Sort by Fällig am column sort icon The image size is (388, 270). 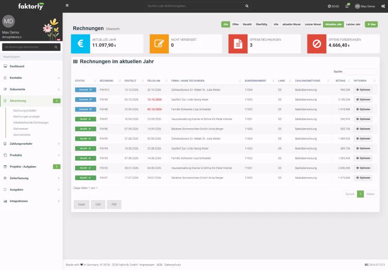pos(166,81)
